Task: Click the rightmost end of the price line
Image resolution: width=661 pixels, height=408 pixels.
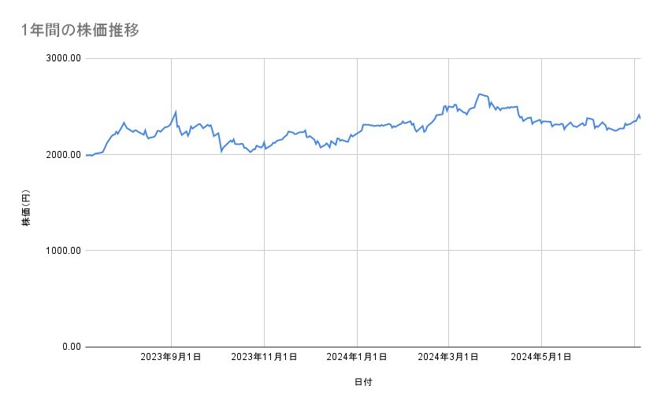Action: [640, 118]
